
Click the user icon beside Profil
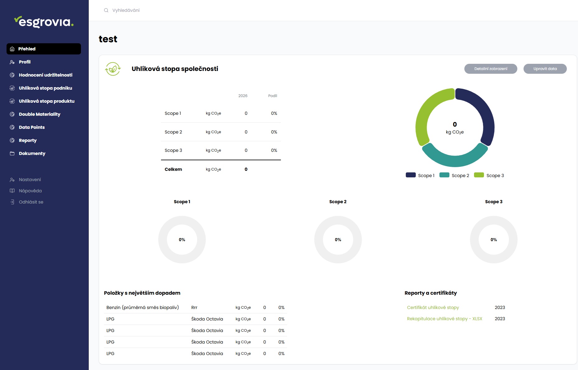pos(12,62)
